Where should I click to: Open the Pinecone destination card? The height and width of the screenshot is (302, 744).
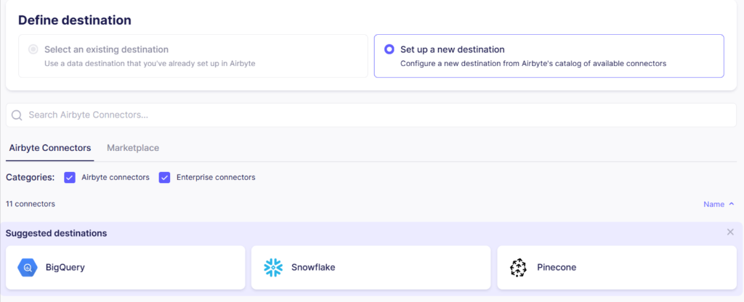pos(617,267)
